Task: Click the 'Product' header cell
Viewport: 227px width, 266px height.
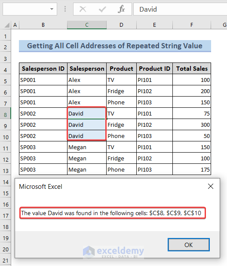Action: [121, 69]
